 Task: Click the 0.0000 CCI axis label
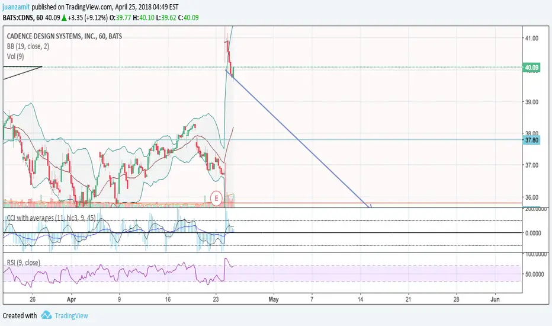pos(533,233)
